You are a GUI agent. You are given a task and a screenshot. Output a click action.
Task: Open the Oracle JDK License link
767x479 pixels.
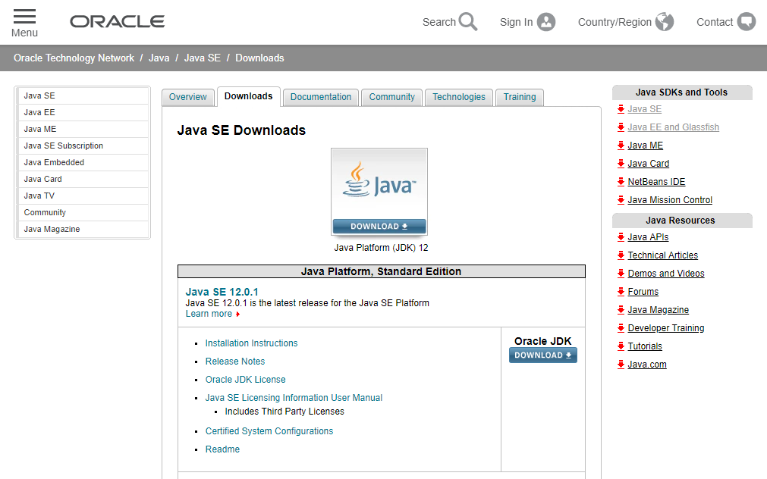245,379
